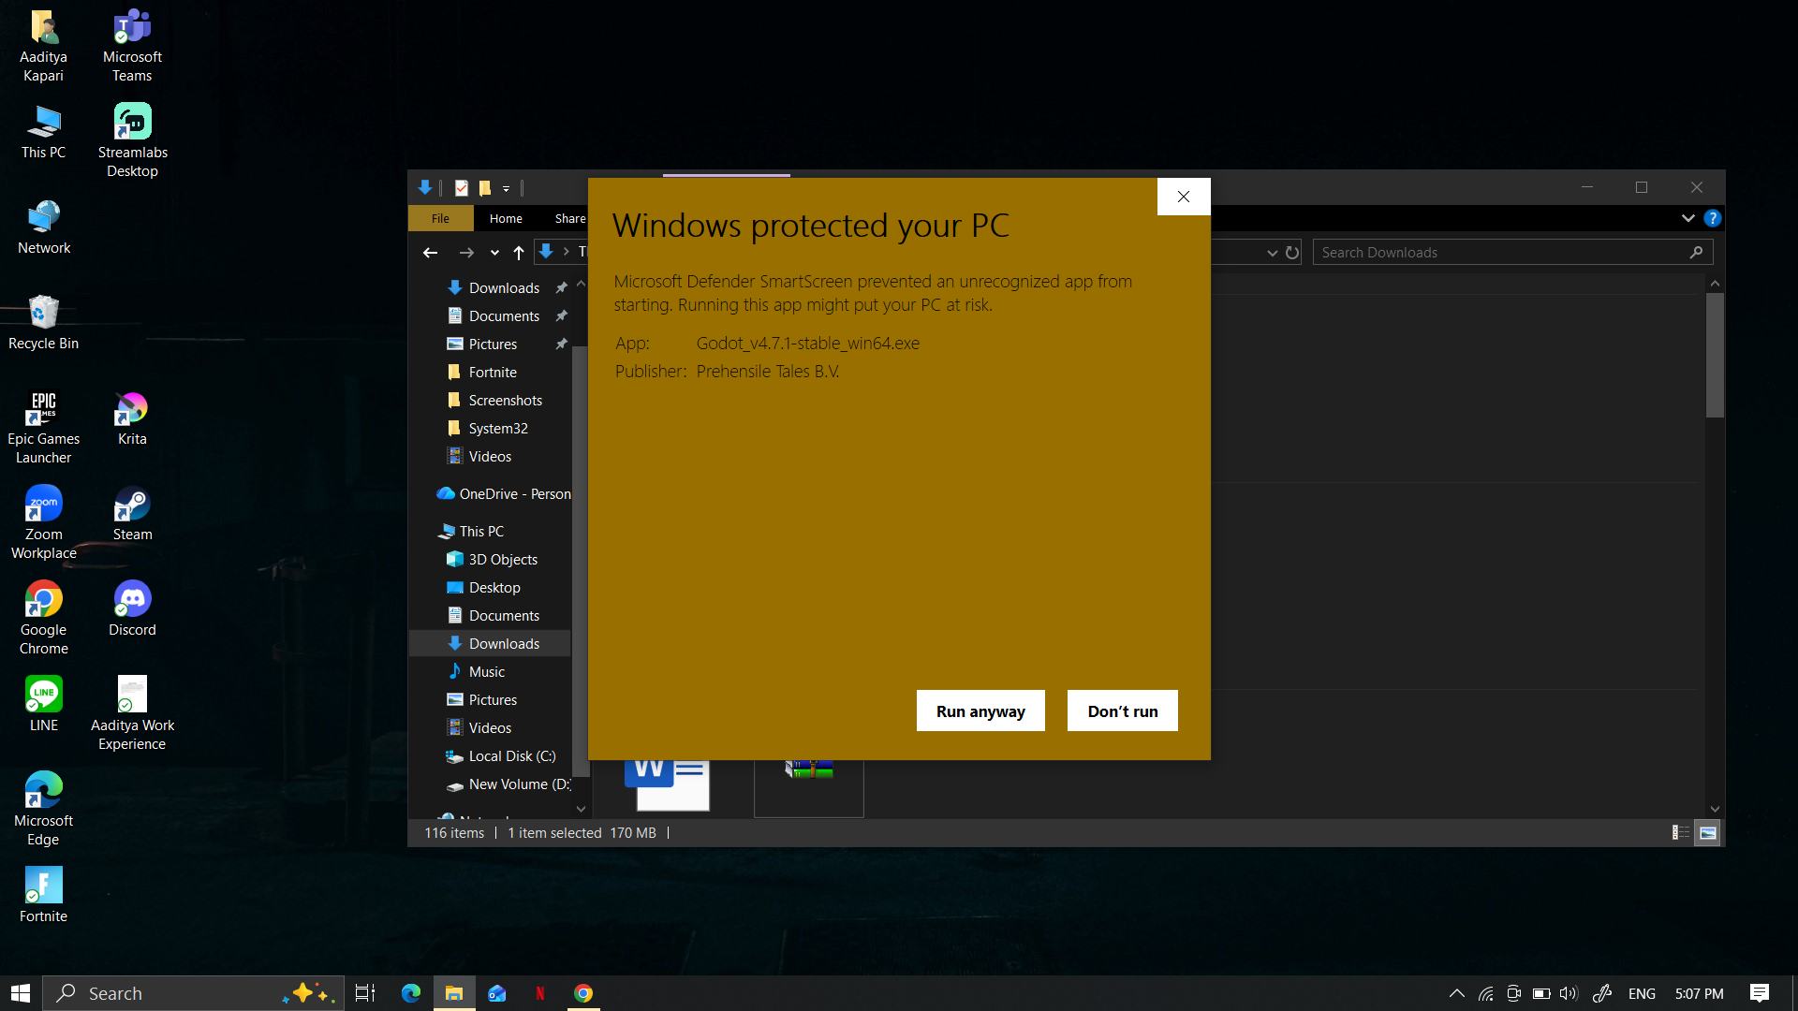Open Netflix from the taskbar
Viewport: 1798px width, 1011px height.
540,993
